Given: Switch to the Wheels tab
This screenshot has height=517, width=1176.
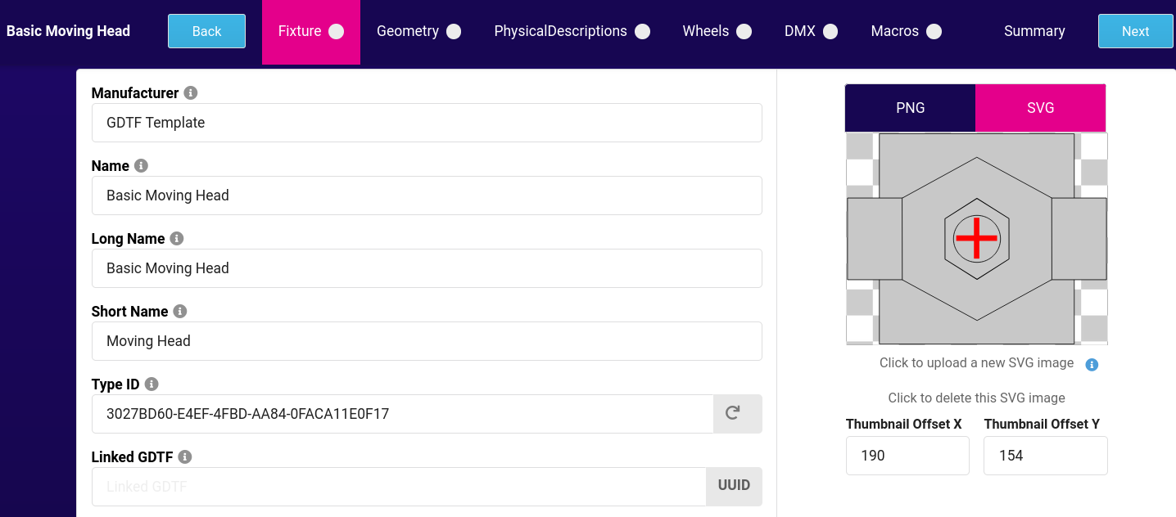Looking at the screenshot, I should tap(717, 32).
